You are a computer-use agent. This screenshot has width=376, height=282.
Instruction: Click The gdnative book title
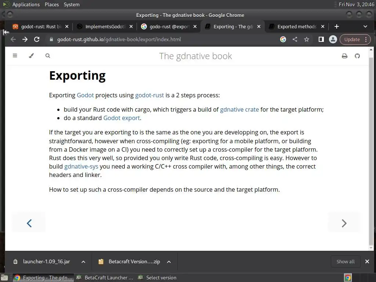195,56
